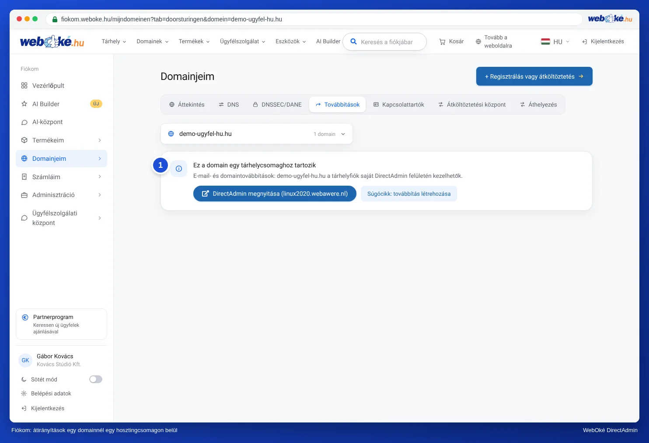Image resolution: width=649 pixels, height=443 pixels.
Task: Open the HU language dropdown
Action: point(555,42)
